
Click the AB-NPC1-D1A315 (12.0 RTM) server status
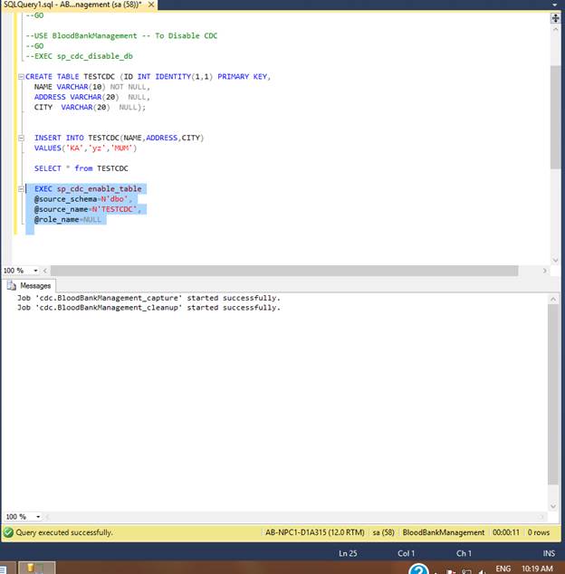315,532
